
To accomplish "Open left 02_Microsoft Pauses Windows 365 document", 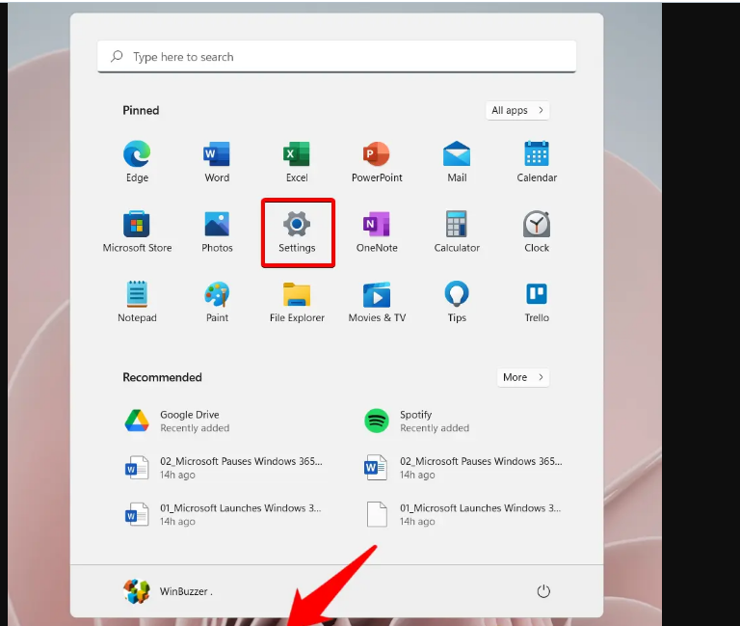I will coord(225,468).
